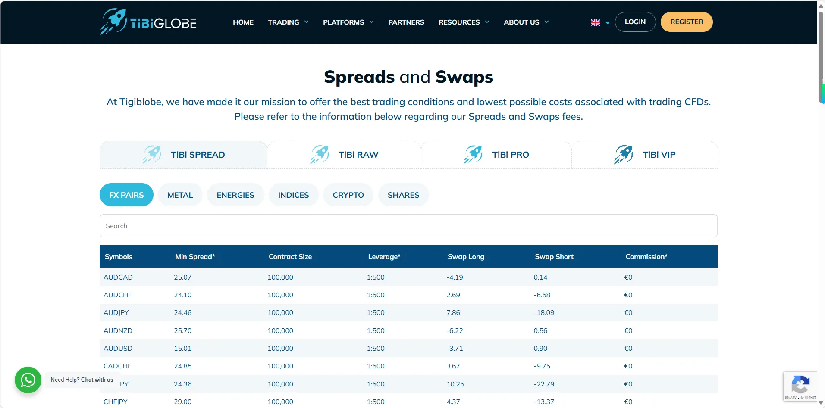This screenshot has width=825, height=408.
Task: Click the 25.07 min spread value
Action: coord(182,277)
